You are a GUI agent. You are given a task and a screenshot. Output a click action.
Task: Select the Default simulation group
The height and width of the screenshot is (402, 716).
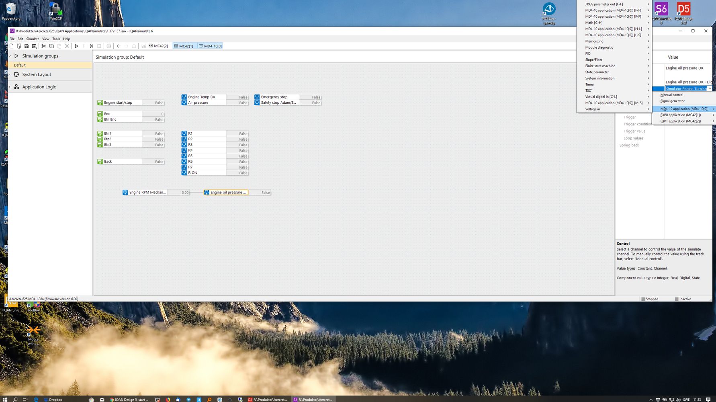[x=50, y=65]
